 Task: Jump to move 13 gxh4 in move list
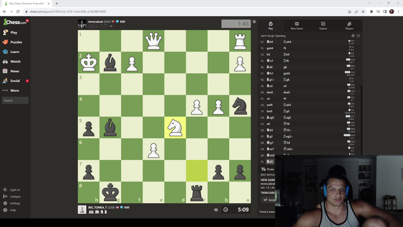pyautogui.click(x=270, y=48)
